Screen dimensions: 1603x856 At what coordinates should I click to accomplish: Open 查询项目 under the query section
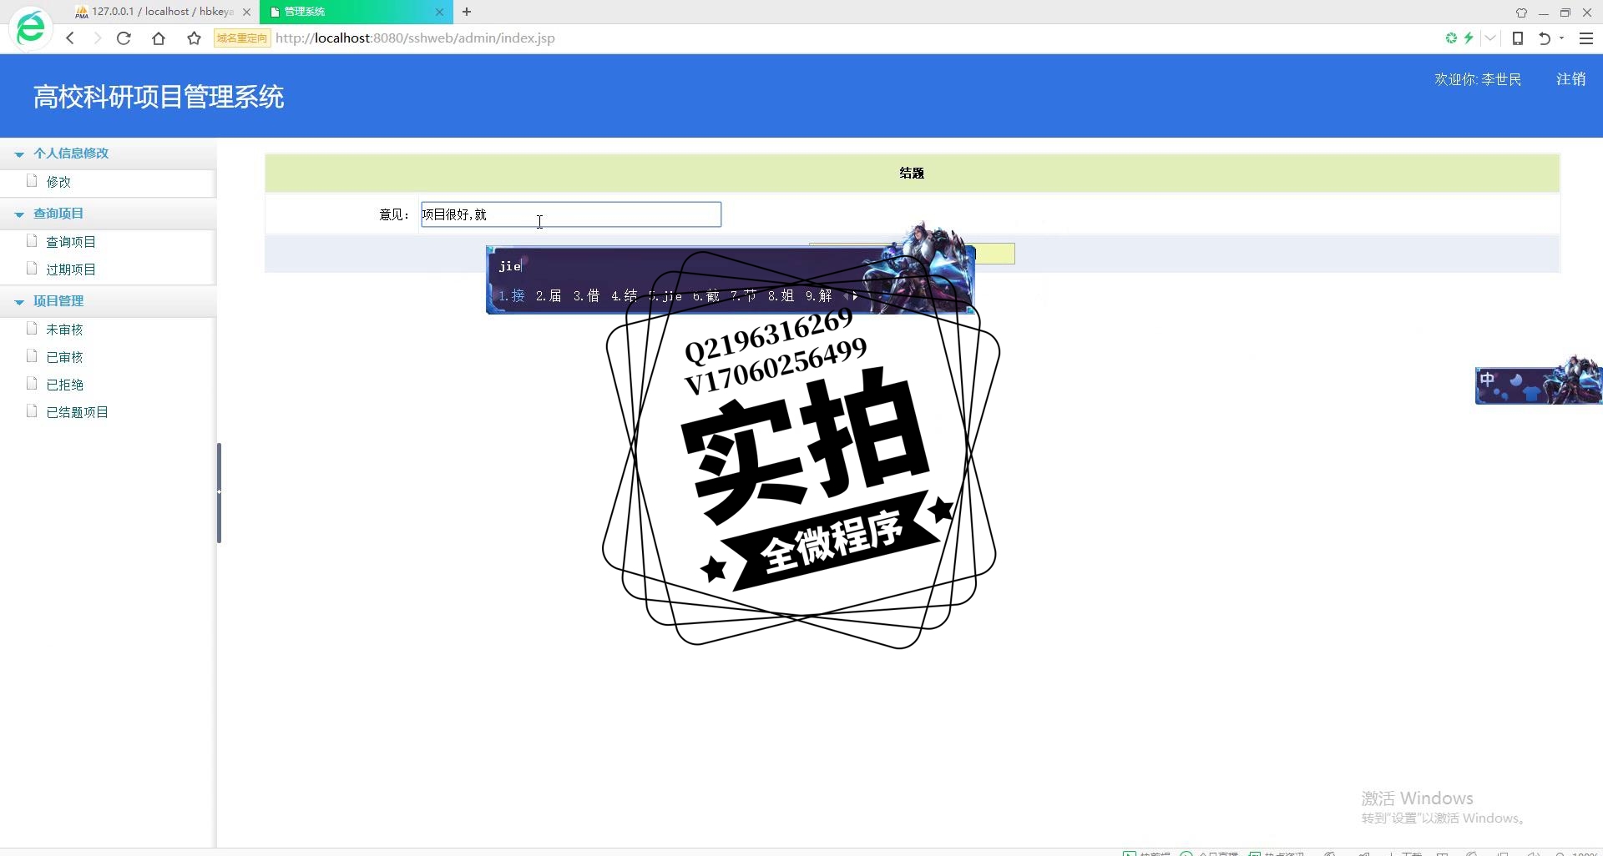(x=71, y=242)
